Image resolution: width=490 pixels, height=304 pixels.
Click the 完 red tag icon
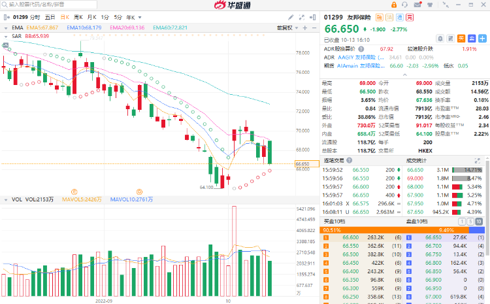click(410, 17)
